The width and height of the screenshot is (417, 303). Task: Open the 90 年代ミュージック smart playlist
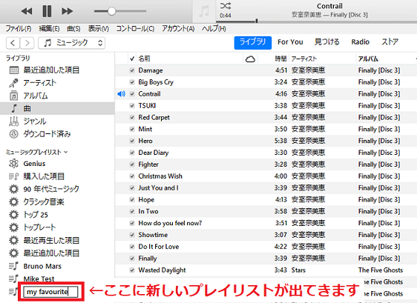coord(51,189)
